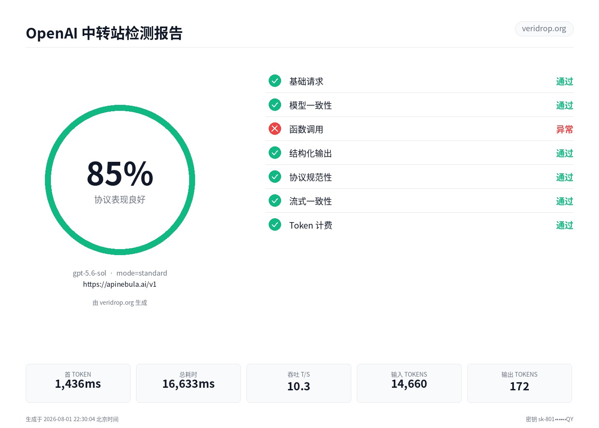The width and height of the screenshot is (599, 428).
Task: Select the 总耗时 16,633ms card
Action: (188, 383)
